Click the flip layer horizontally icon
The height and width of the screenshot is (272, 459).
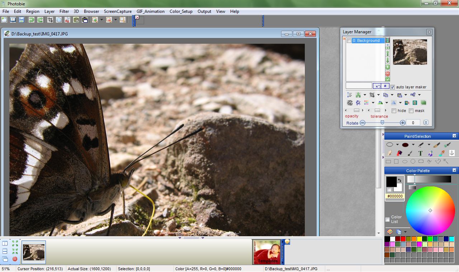[x=394, y=102]
